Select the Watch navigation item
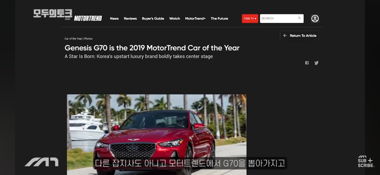 (x=175, y=18)
